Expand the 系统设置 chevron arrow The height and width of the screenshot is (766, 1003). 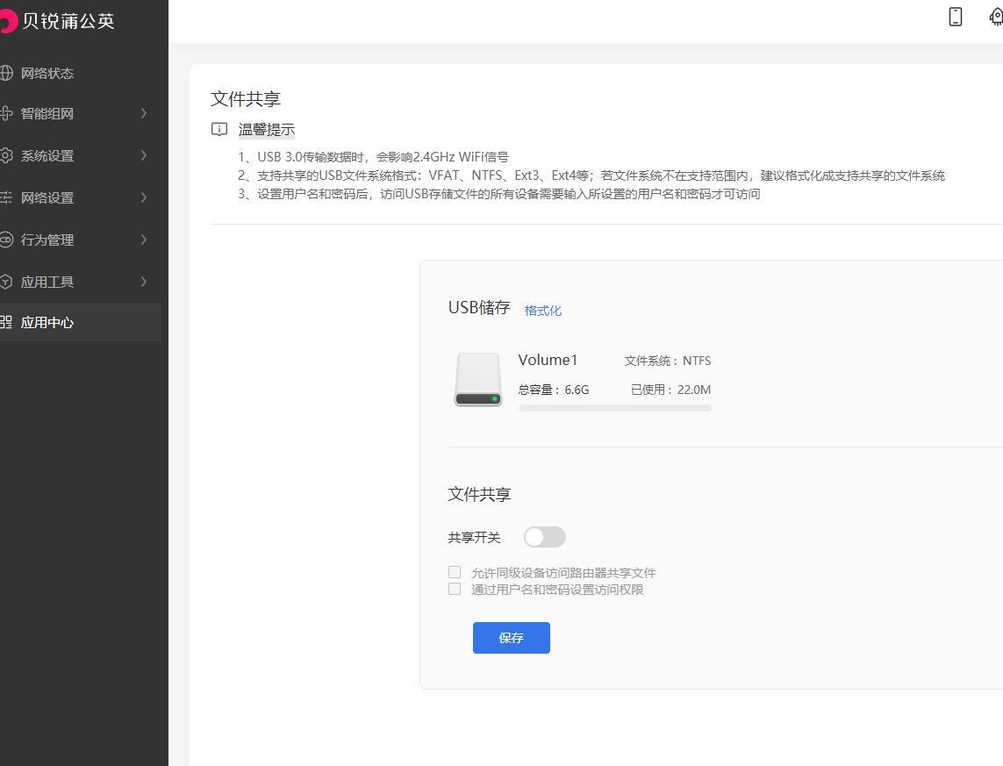pos(144,155)
